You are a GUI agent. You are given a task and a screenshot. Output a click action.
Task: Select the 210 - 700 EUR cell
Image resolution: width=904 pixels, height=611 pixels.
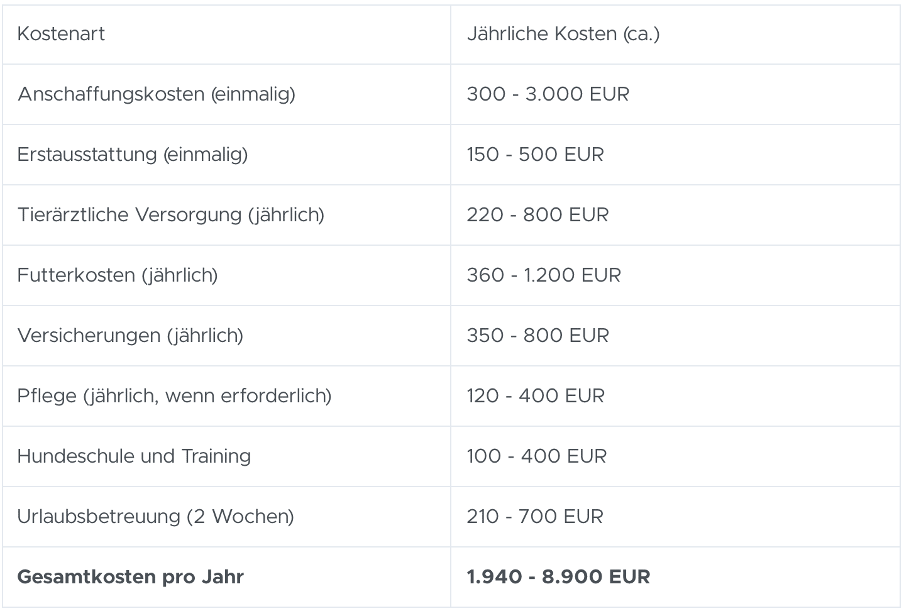[535, 517]
